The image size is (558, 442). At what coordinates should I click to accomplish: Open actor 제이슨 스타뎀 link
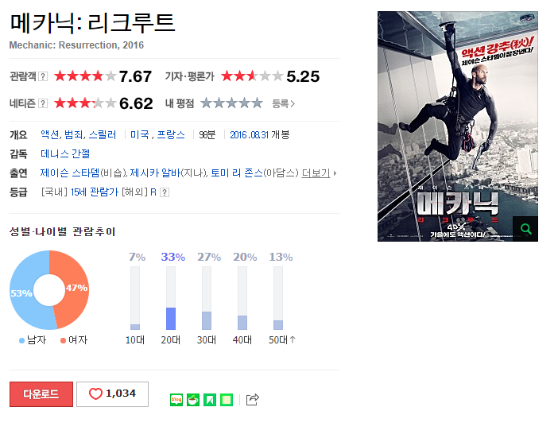(70, 173)
